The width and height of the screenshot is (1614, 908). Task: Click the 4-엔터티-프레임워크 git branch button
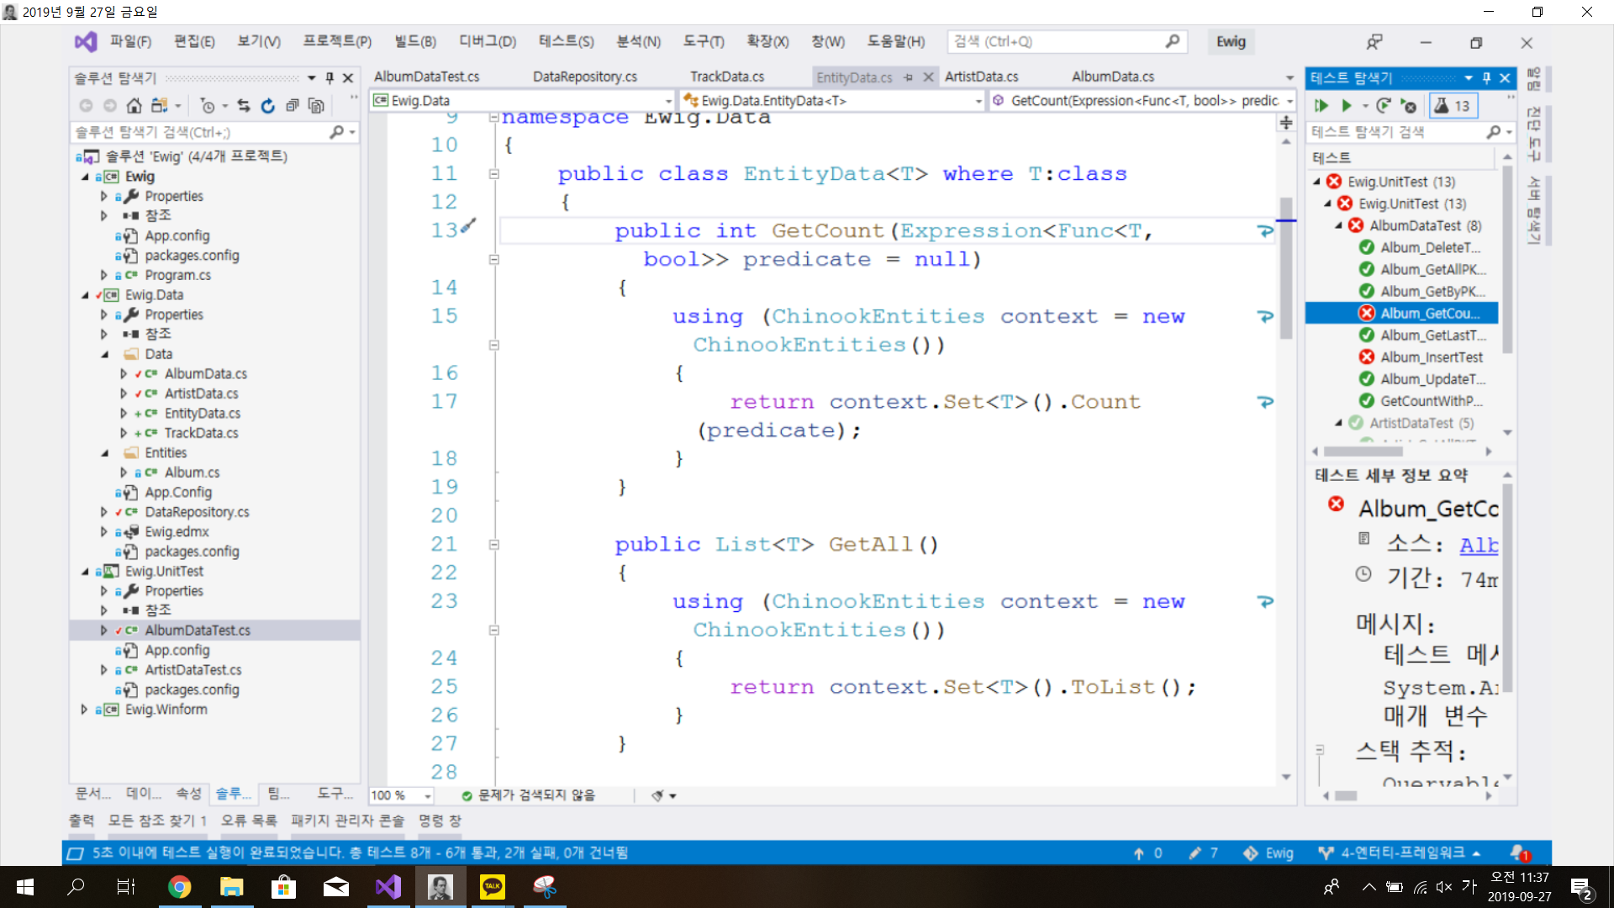[1401, 853]
